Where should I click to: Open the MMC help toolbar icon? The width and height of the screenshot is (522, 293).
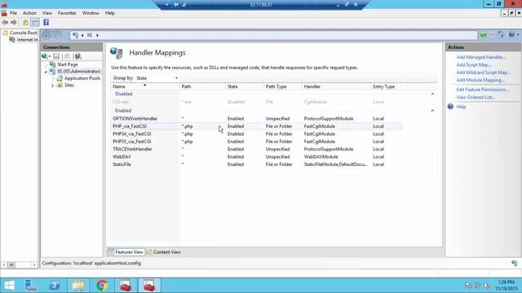click(x=46, y=23)
